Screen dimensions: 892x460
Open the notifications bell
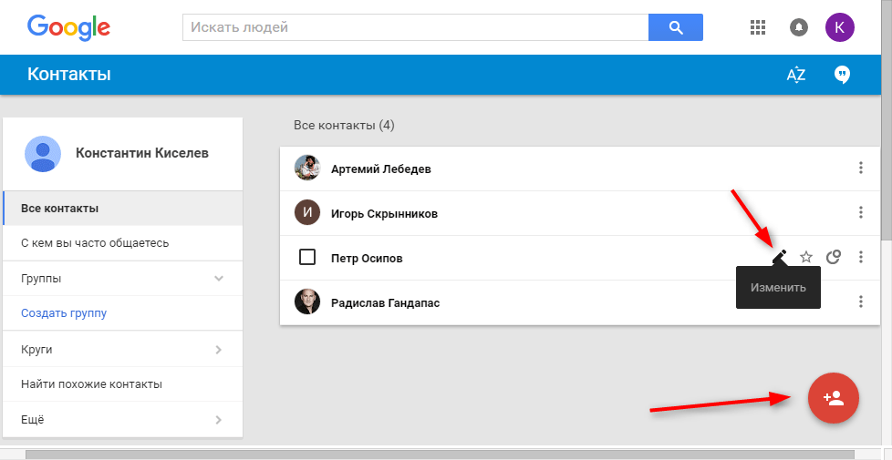coord(798,27)
